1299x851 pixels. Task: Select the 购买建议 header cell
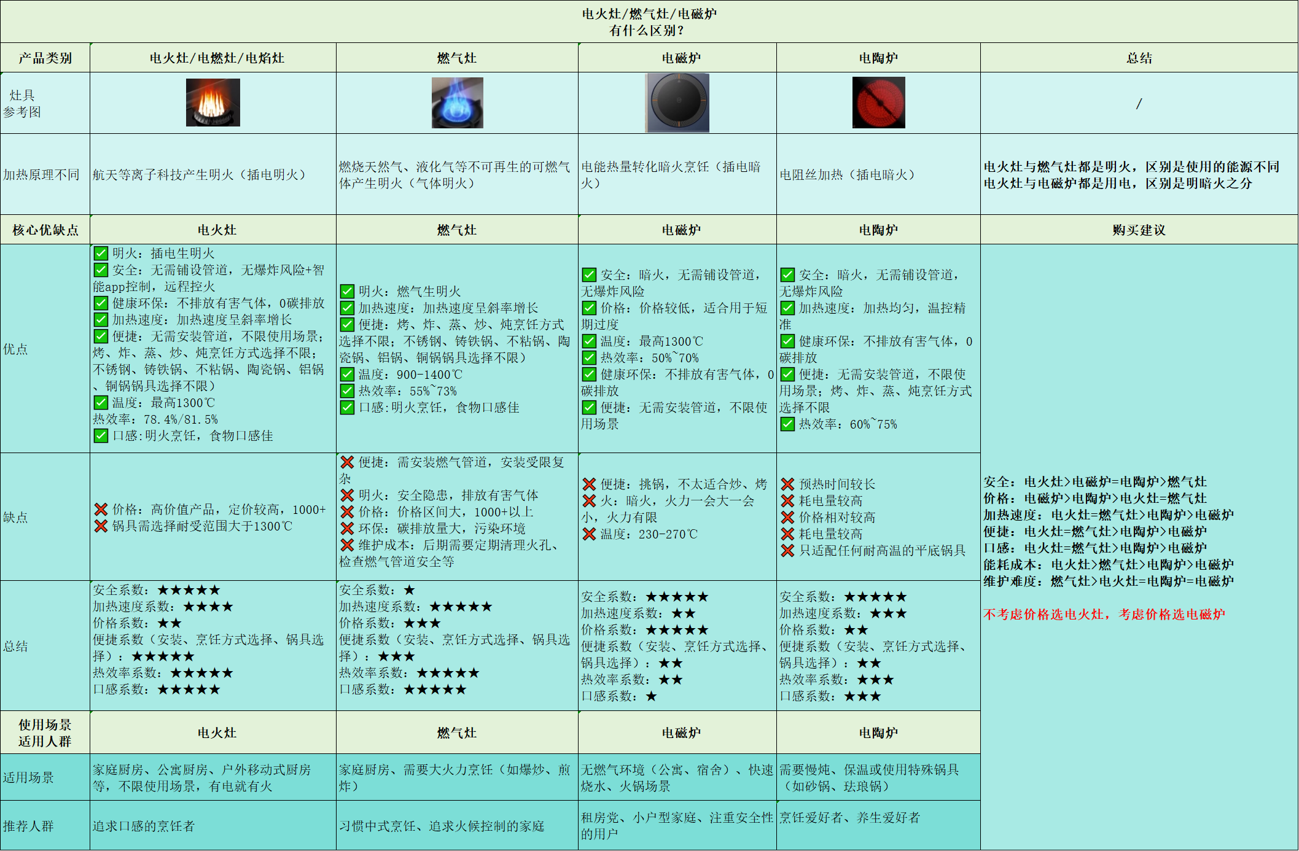click(x=1139, y=230)
